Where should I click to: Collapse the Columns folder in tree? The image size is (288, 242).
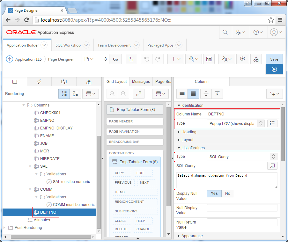pos(24,105)
